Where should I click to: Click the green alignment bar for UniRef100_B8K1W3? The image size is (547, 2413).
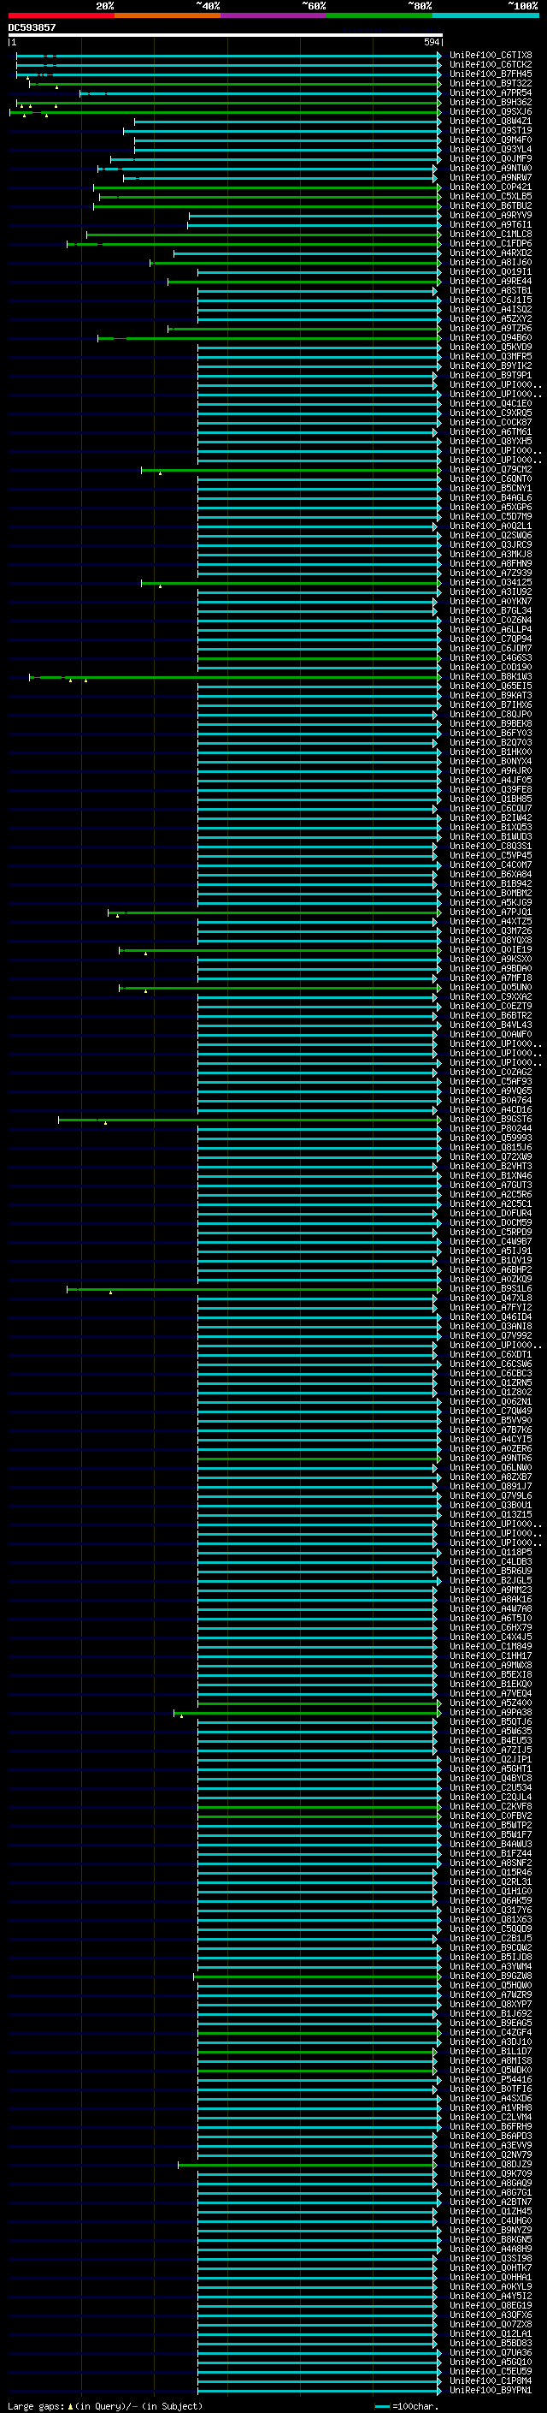tap(236, 676)
